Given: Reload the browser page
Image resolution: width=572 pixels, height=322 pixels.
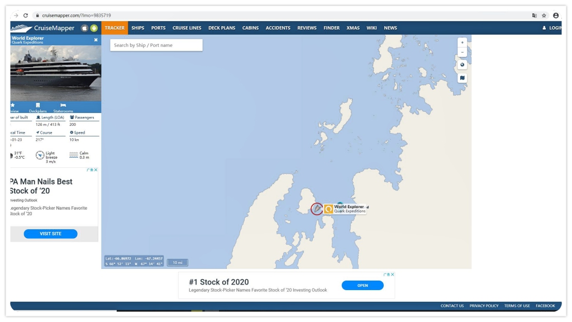Looking at the screenshot, I should tap(26, 15).
